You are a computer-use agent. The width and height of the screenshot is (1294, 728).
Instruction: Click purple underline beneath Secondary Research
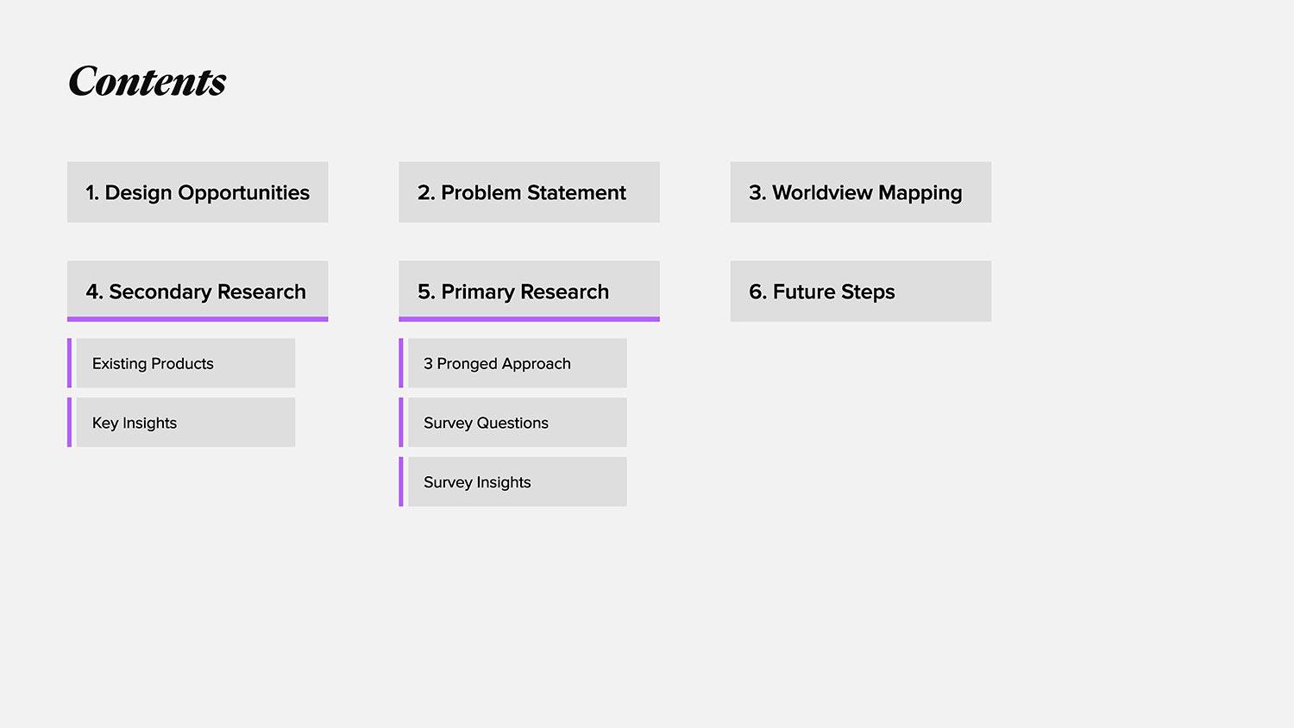pyautogui.click(x=198, y=319)
